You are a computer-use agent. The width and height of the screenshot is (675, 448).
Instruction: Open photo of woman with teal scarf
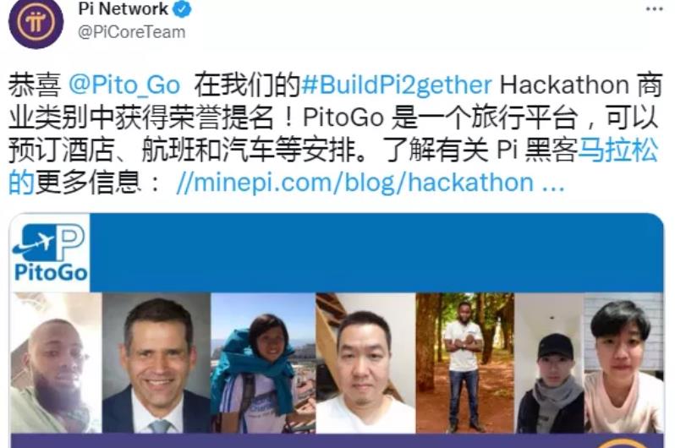click(x=263, y=363)
